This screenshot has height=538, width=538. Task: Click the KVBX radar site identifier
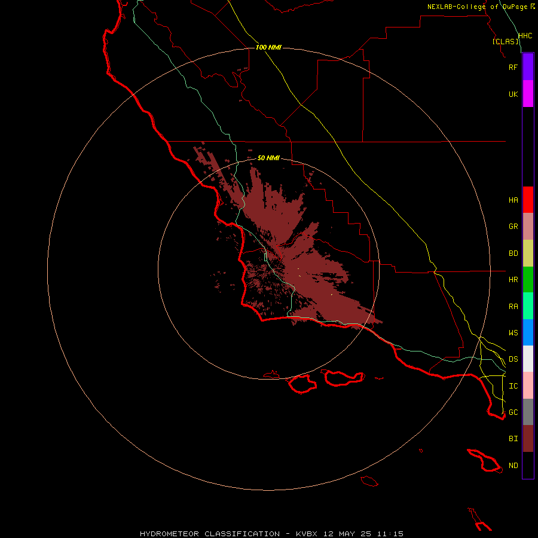click(307, 534)
